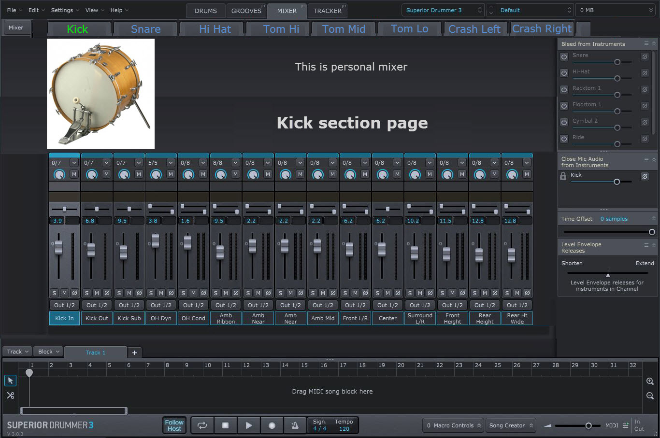Expand the Song Creator panel
Viewport: 660px width, 438px height.
point(511,425)
